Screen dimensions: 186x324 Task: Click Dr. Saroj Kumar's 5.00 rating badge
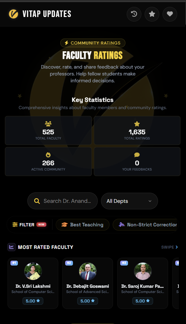143,301
